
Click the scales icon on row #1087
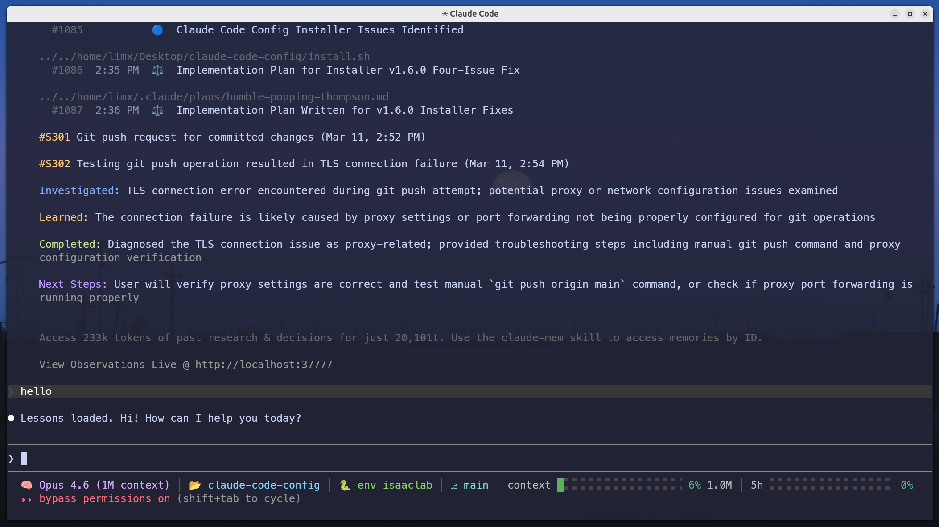(x=157, y=110)
